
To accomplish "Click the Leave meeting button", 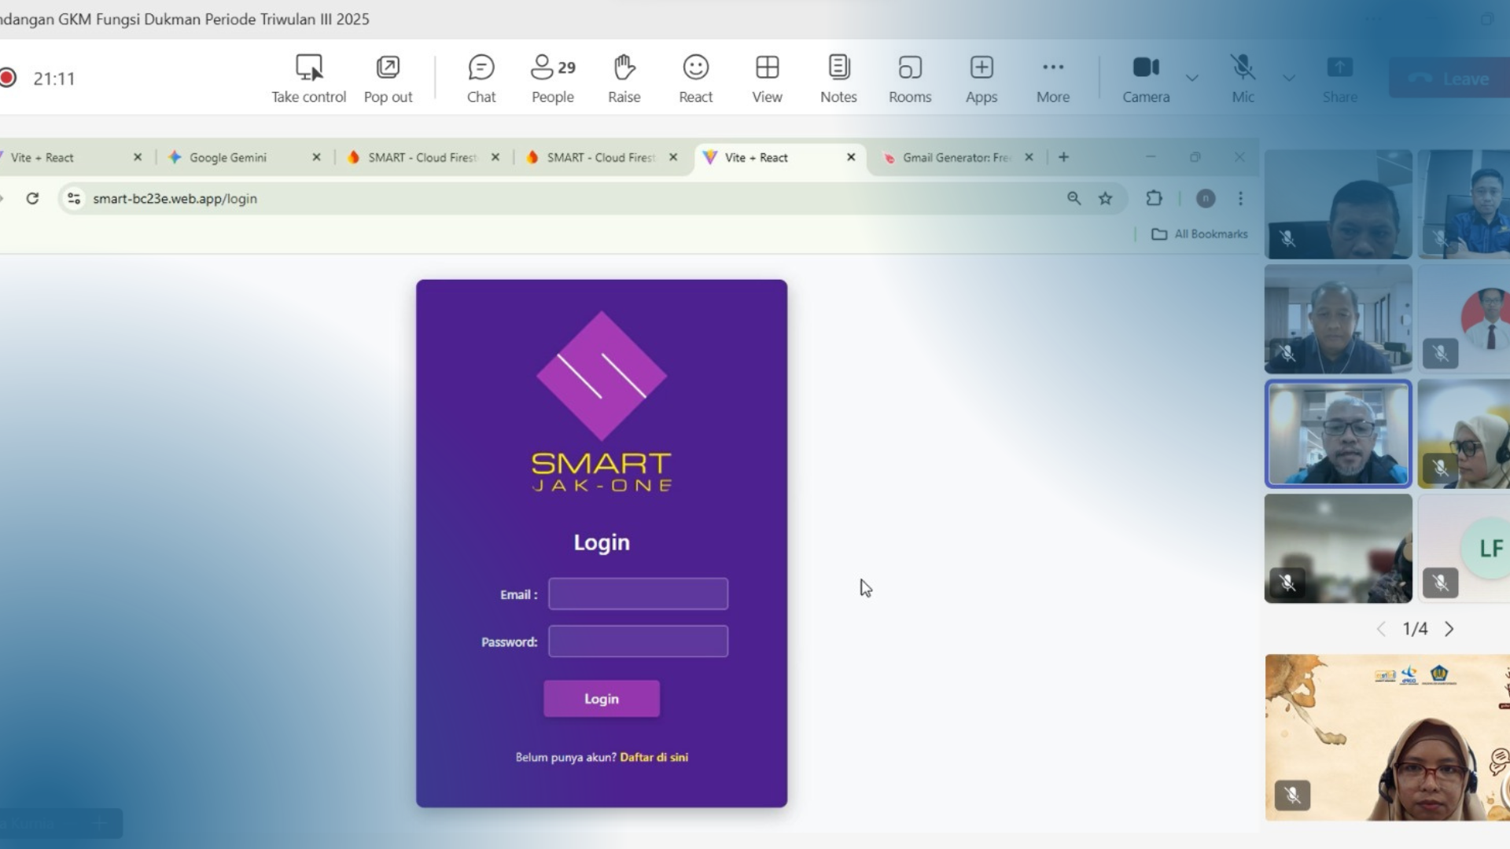I will tap(1451, 79).
